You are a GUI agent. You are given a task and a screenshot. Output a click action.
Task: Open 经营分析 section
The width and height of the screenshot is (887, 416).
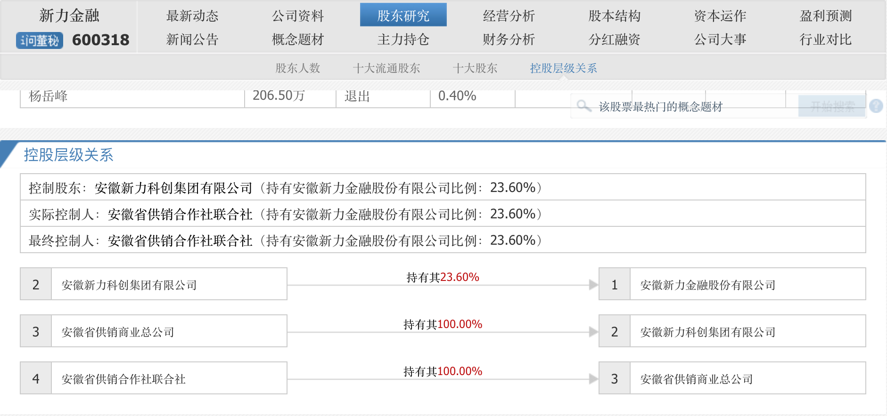tap(509, 16)
